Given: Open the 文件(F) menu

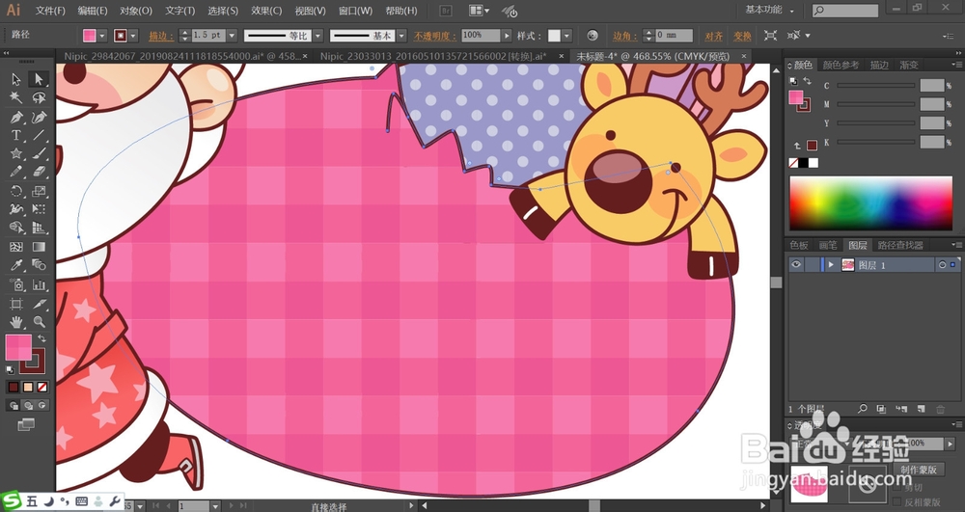Looking at the screenshot, I should [50, 11].
